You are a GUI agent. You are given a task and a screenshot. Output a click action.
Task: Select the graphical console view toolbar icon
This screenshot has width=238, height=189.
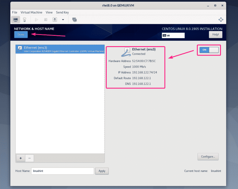point(15,19)
